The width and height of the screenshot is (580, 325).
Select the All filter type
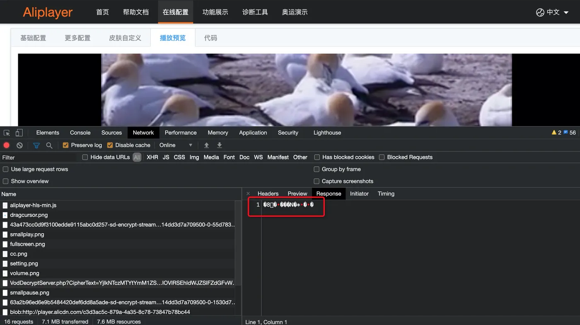point(137,157)
